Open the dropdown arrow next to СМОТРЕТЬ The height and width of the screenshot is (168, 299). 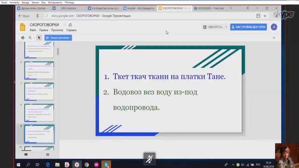point(226,27)
